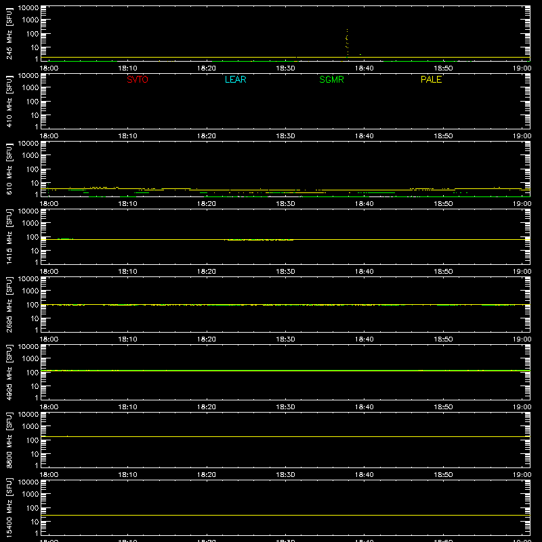The height and width of the screenshot is (542, 542).
Task: Click 18:30 time label below 410 MHz plot
Action: (285, 136)
